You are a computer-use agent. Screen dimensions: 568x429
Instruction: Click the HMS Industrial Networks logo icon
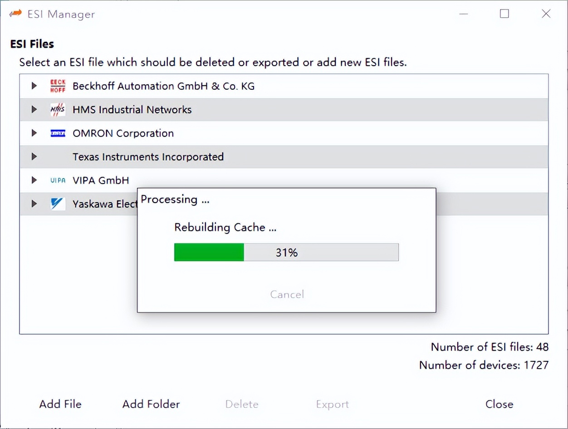[58, 110]
